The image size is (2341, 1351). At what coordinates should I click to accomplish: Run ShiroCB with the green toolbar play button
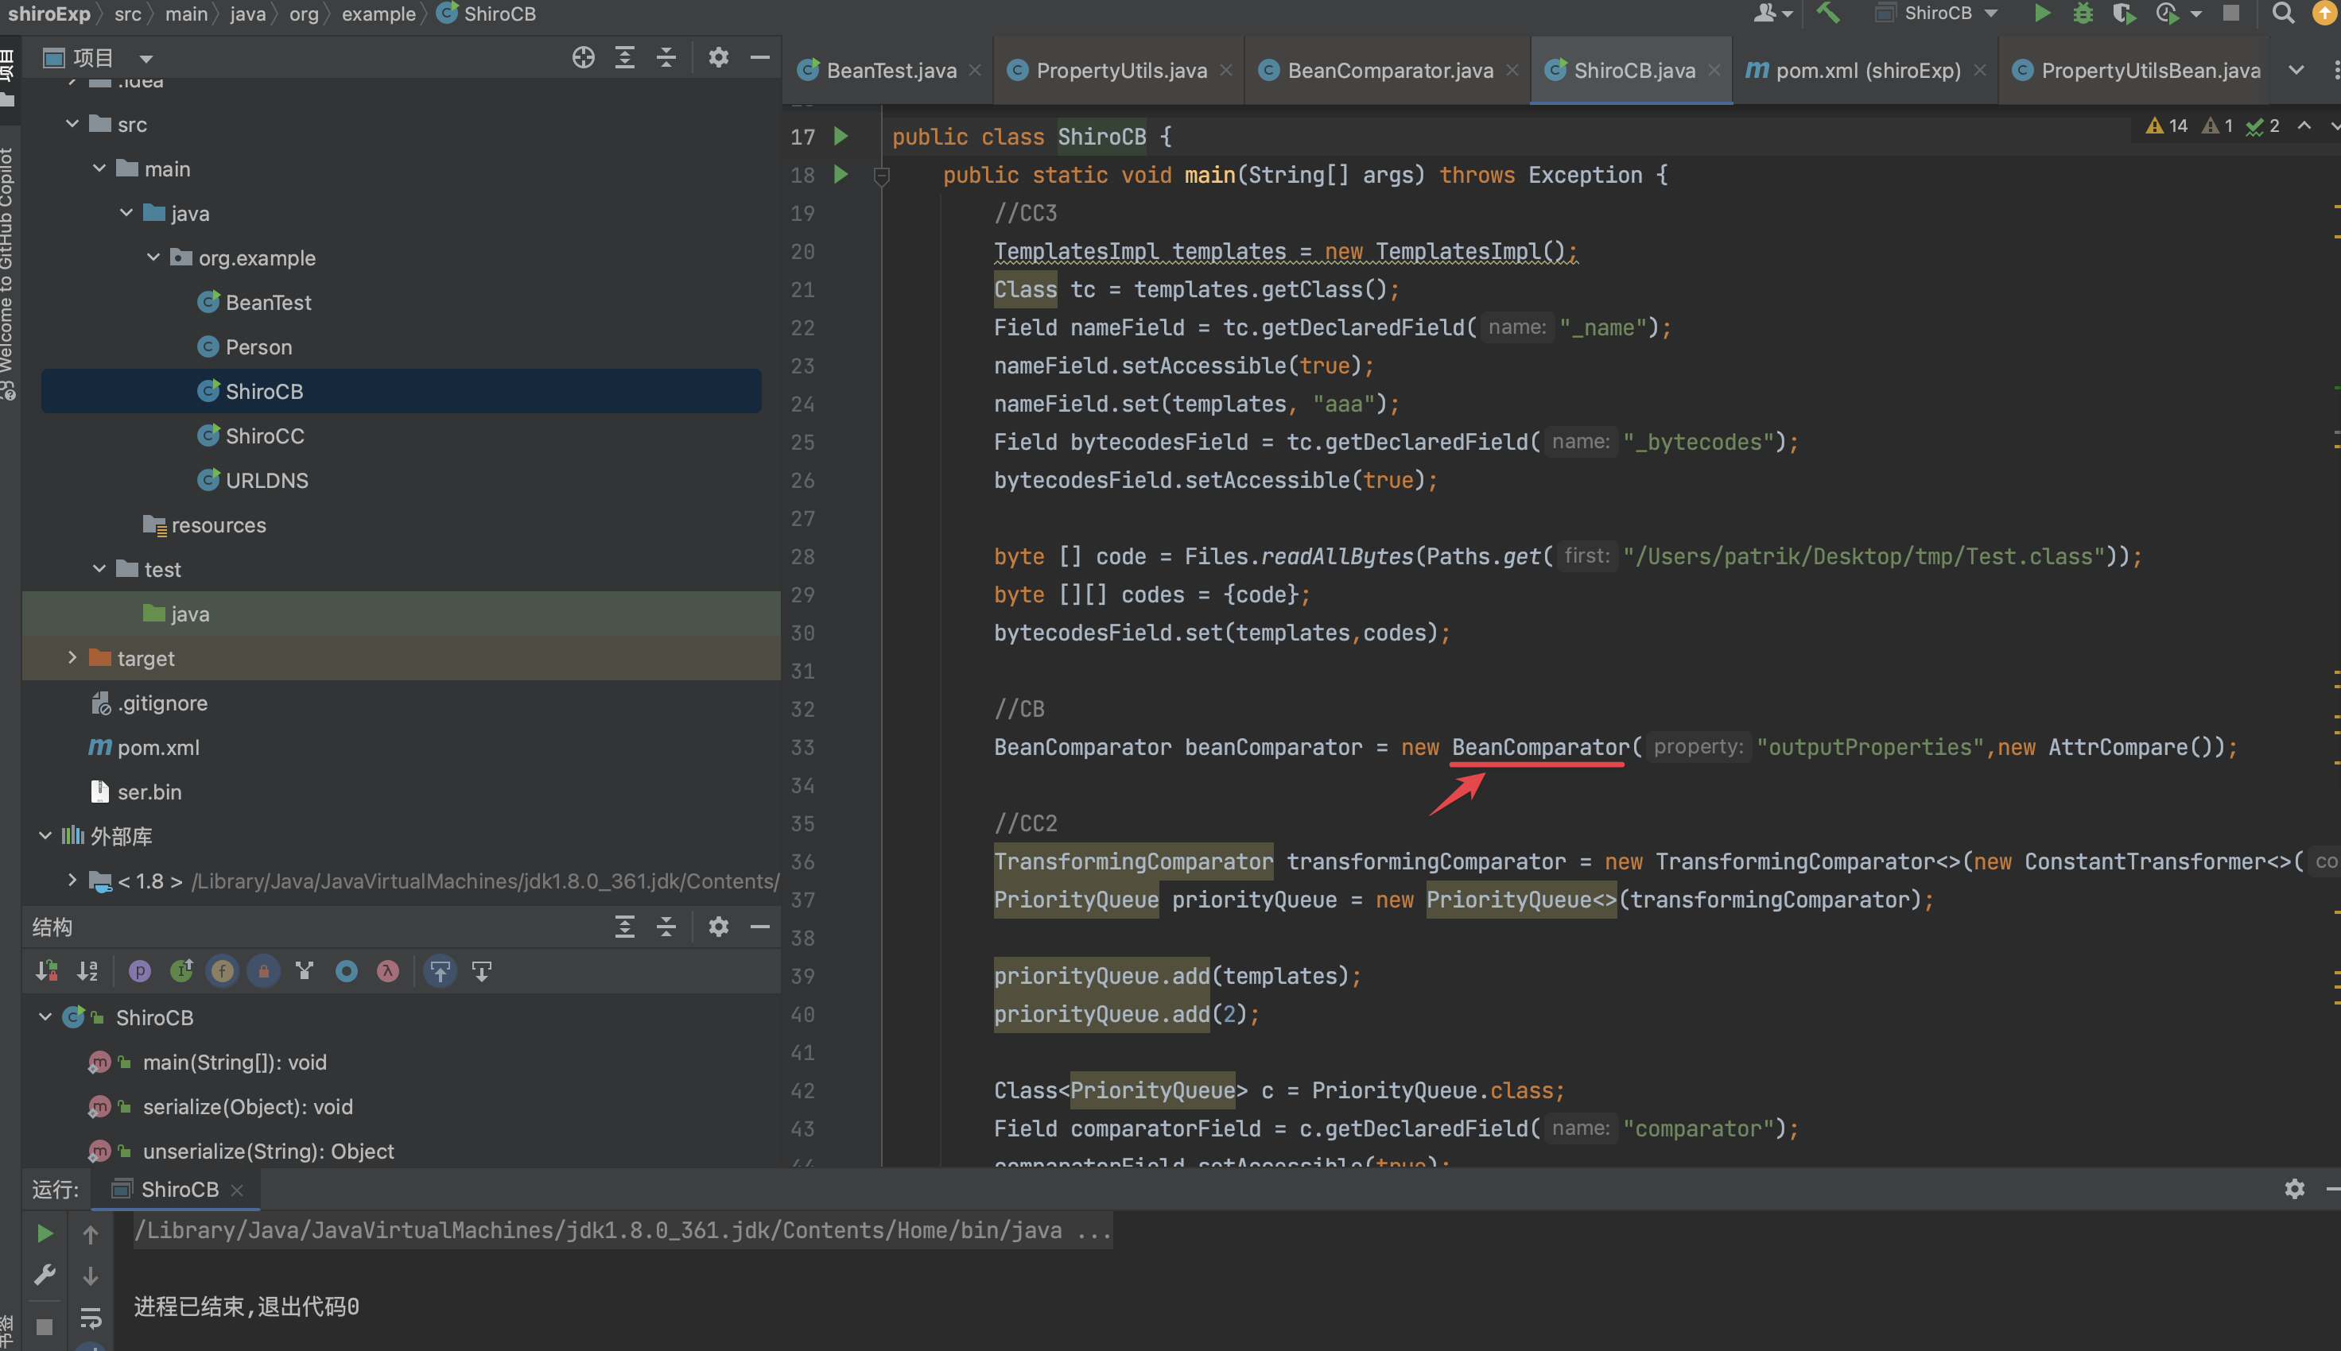pyautogui.click(x=2042, y=13)
